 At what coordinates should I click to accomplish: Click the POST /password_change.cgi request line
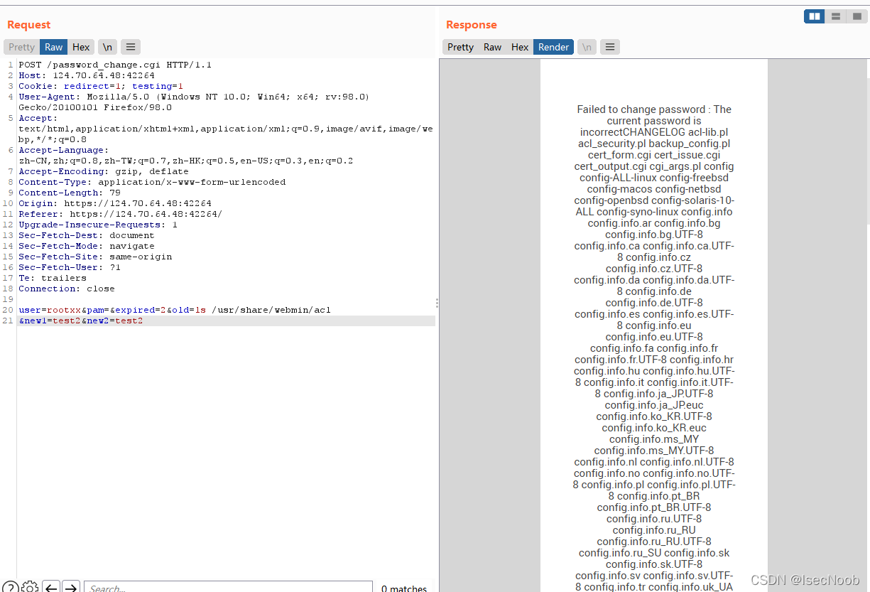115,65
